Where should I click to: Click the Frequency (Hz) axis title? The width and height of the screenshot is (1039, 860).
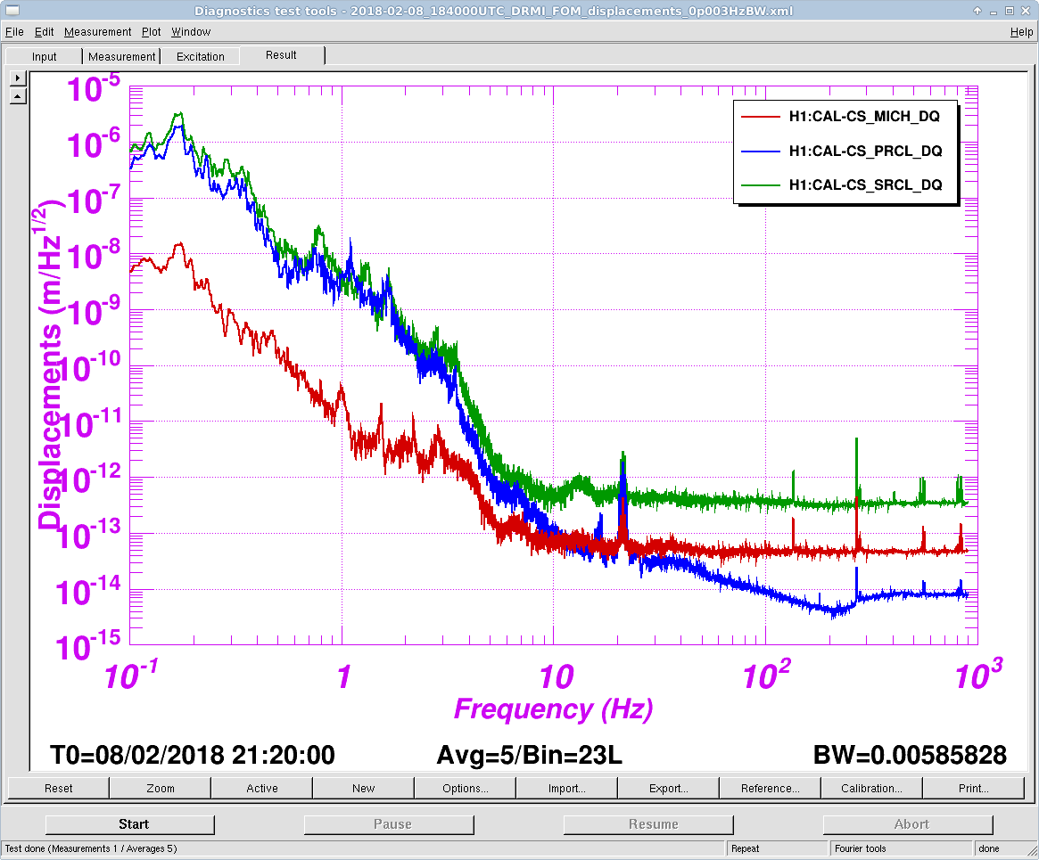tap(553, 709)
